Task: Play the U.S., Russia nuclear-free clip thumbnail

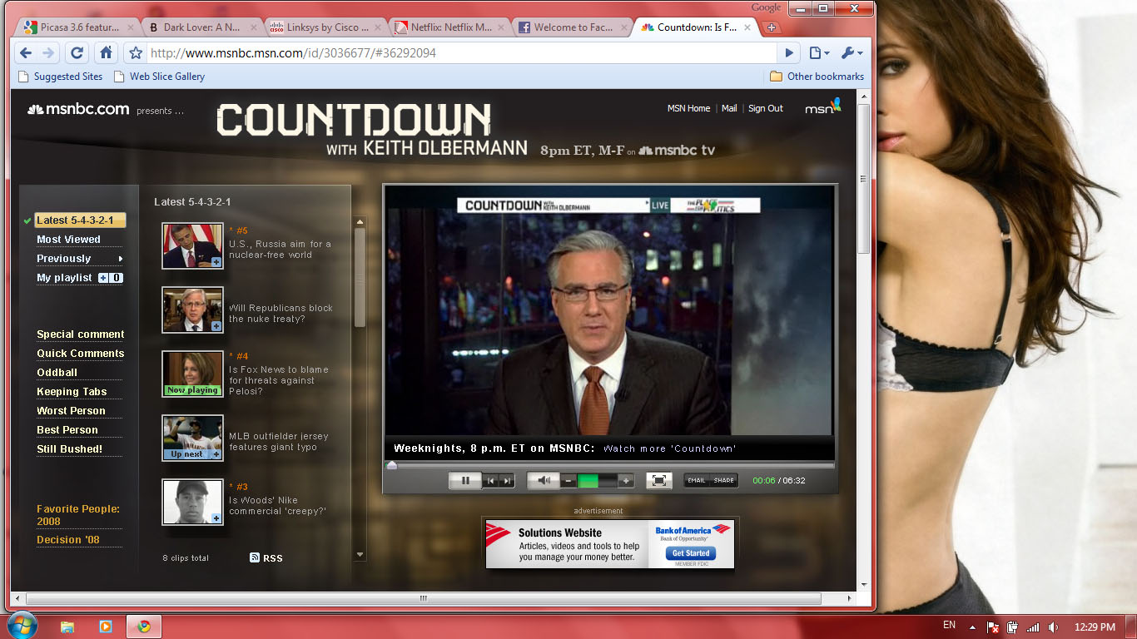Action: click(192, 245)
